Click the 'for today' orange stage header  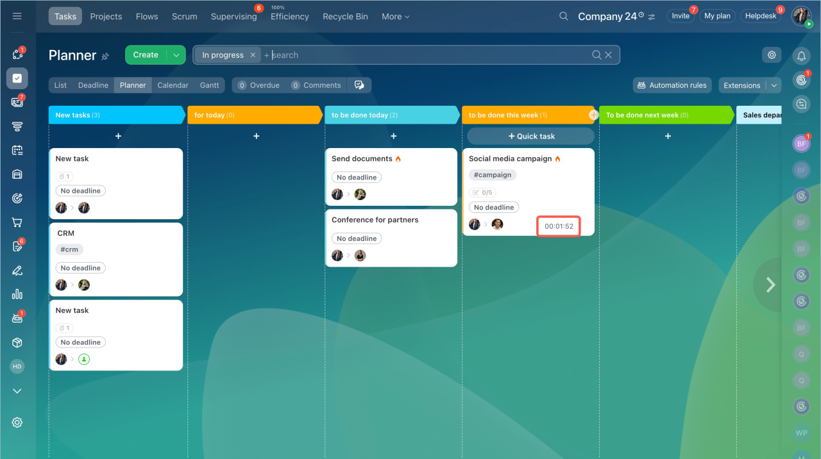[x=255, y=115]
